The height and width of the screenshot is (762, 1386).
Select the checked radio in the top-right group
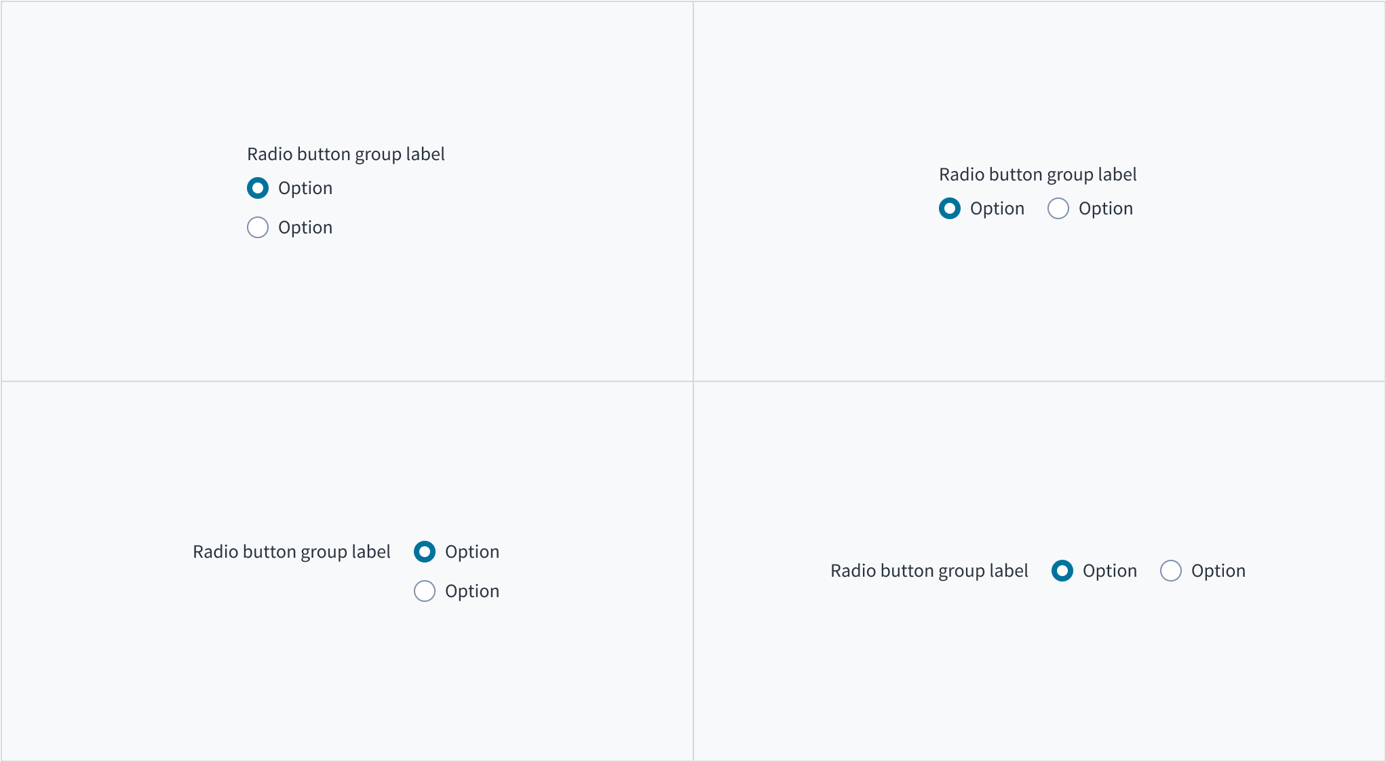click(950, 208)
